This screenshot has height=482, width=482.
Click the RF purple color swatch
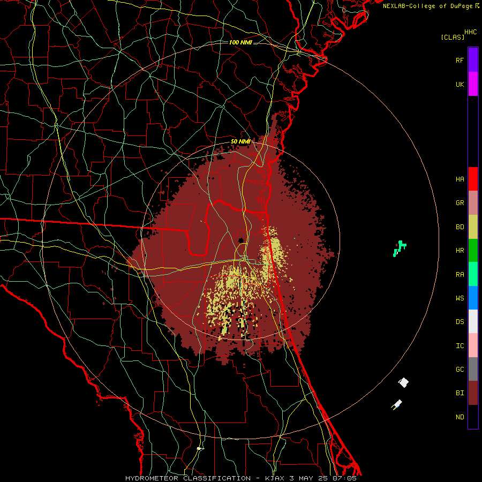coord(473,60)
